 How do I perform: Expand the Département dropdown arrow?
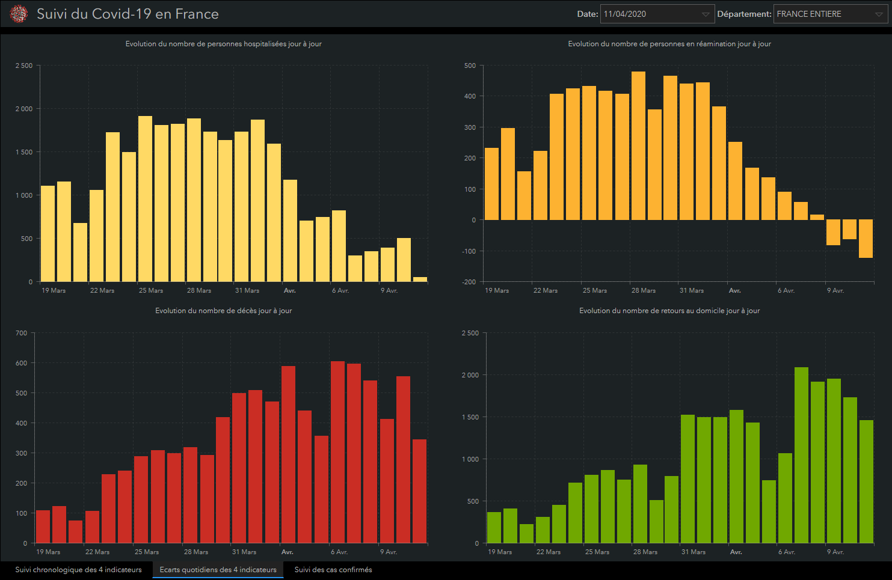point(879,14)
